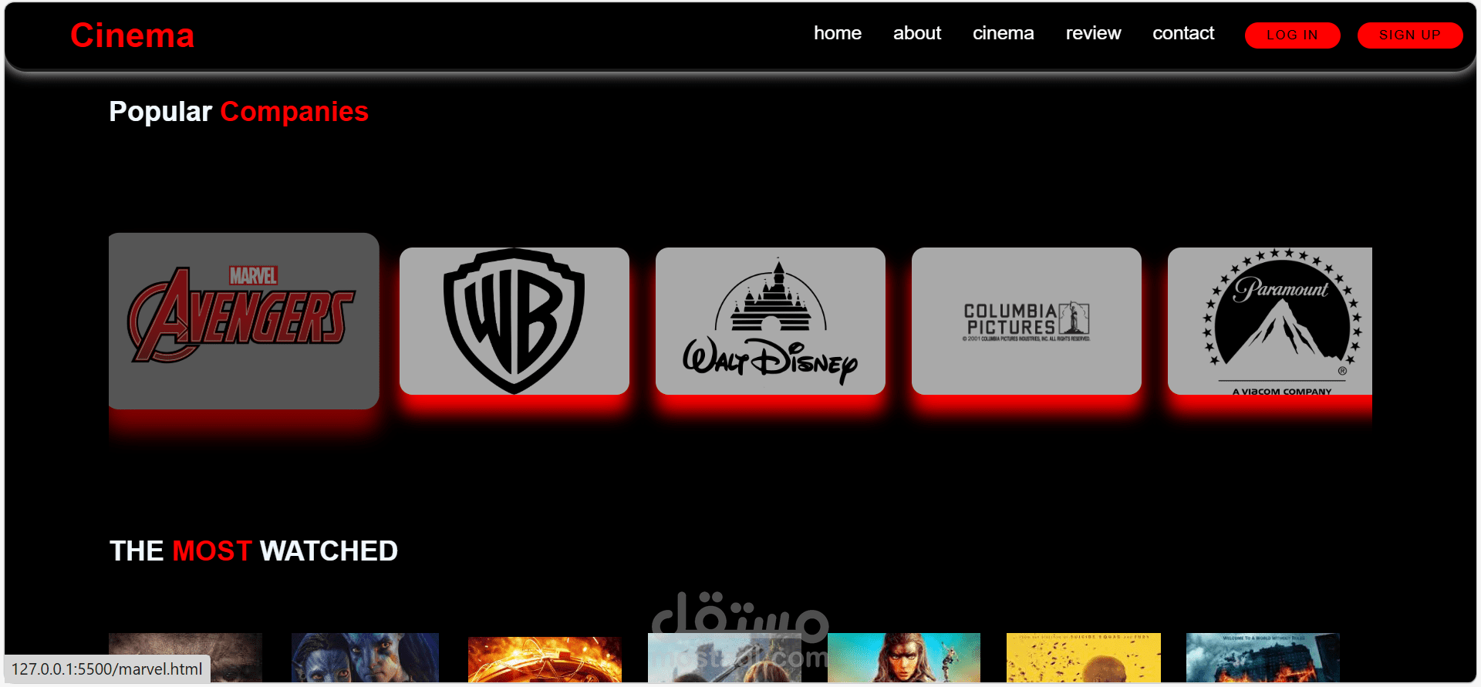Open the yellow Suicide Squad director poster

pos(1084,658)
